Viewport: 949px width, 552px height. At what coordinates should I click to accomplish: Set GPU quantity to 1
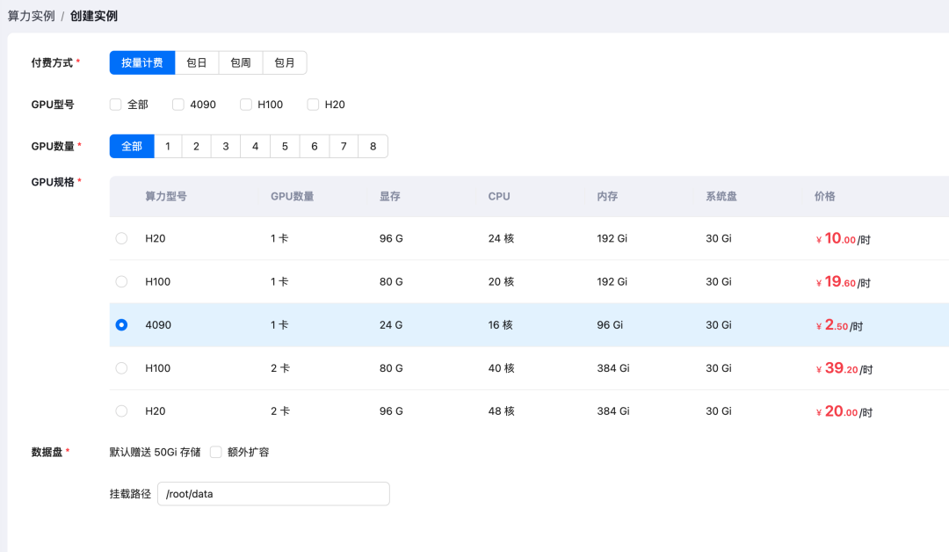tap(168, 147)
